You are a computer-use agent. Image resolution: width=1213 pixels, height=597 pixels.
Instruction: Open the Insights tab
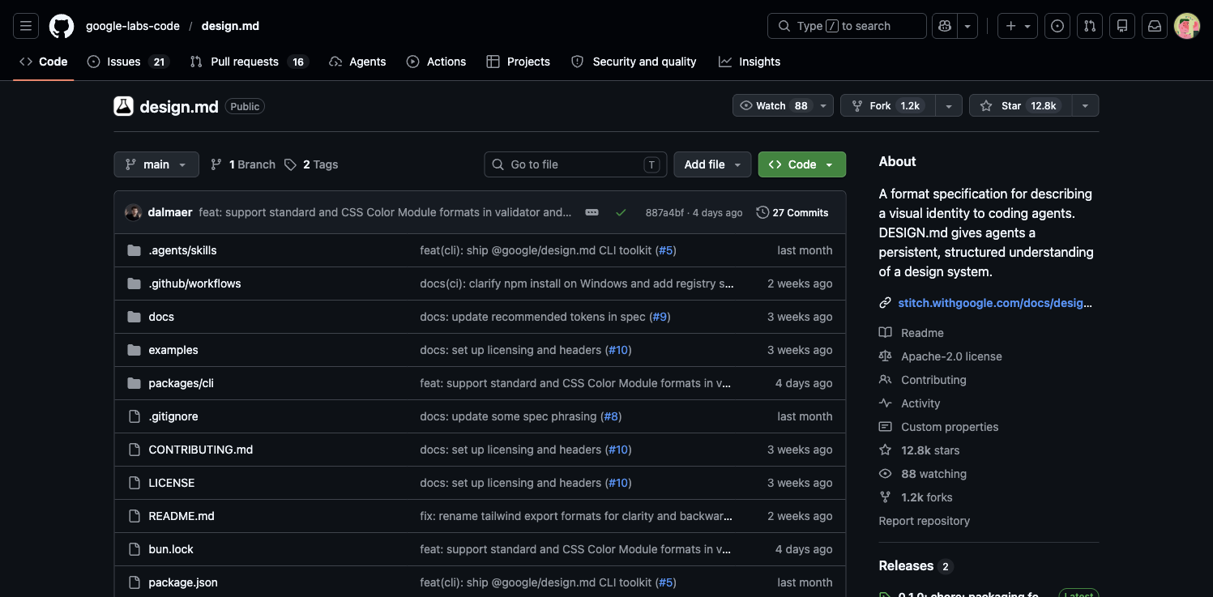750,62
